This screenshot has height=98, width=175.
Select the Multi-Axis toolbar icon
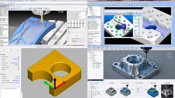[107, 48]
